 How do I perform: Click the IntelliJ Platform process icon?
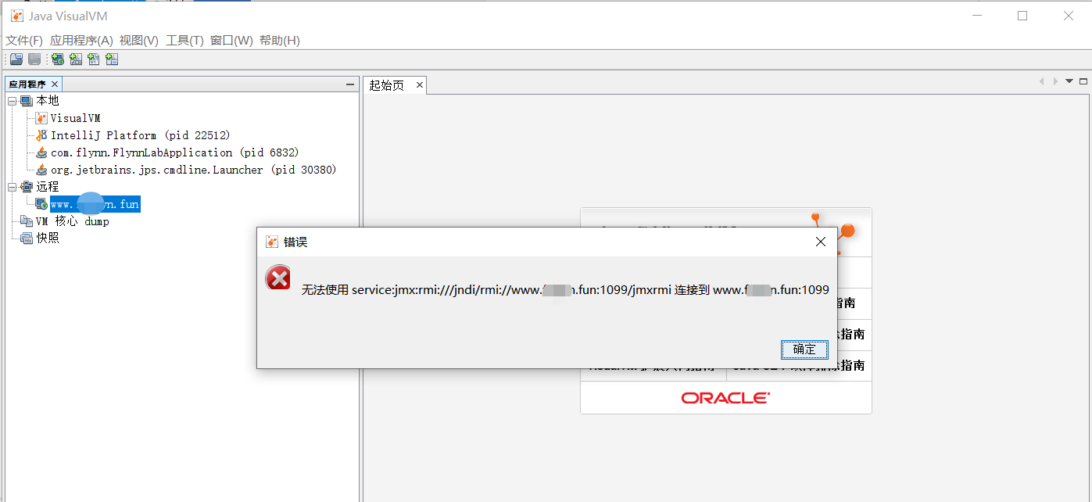[41, 135]
